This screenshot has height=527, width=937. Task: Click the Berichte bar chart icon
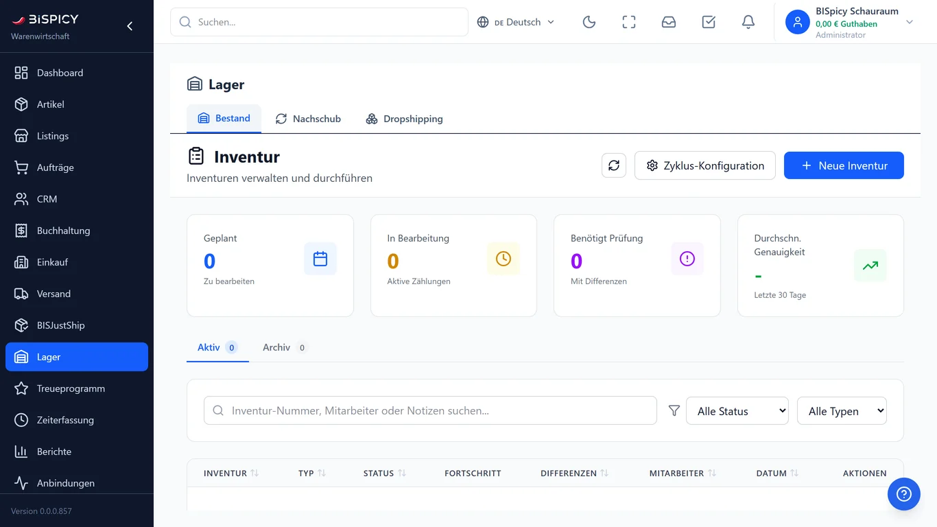pos(21,452)
